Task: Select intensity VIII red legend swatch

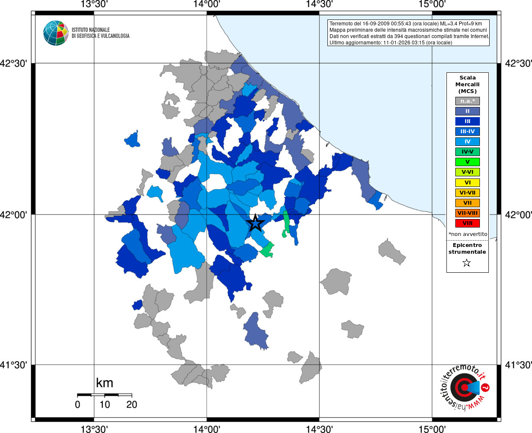Action: [x=468, y=223]
